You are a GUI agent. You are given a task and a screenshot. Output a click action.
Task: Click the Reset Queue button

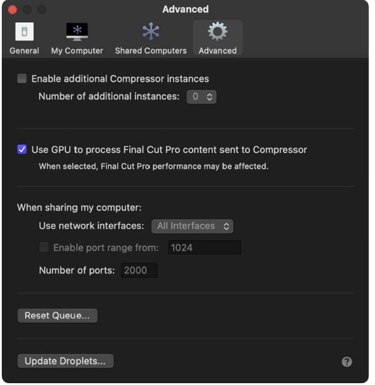coord(57,316)
